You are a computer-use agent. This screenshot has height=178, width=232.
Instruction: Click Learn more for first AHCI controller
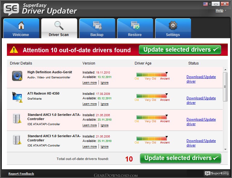pos(89,125)
